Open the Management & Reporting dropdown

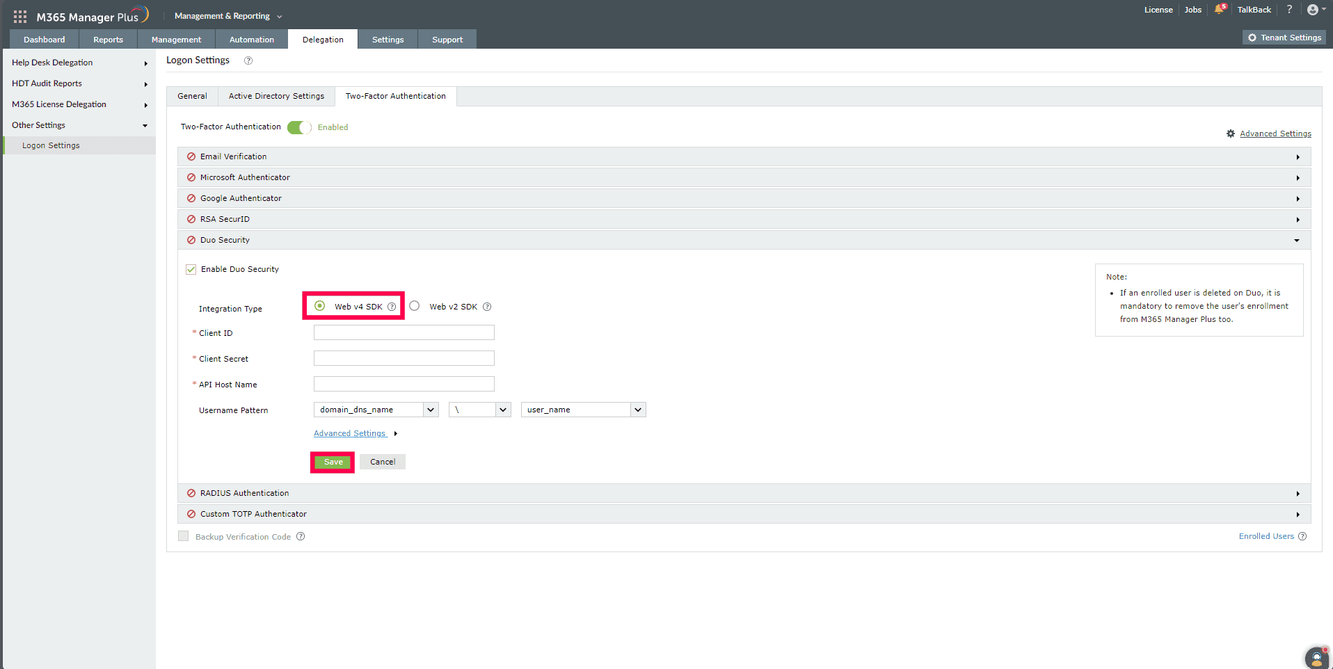coord(228,16)
